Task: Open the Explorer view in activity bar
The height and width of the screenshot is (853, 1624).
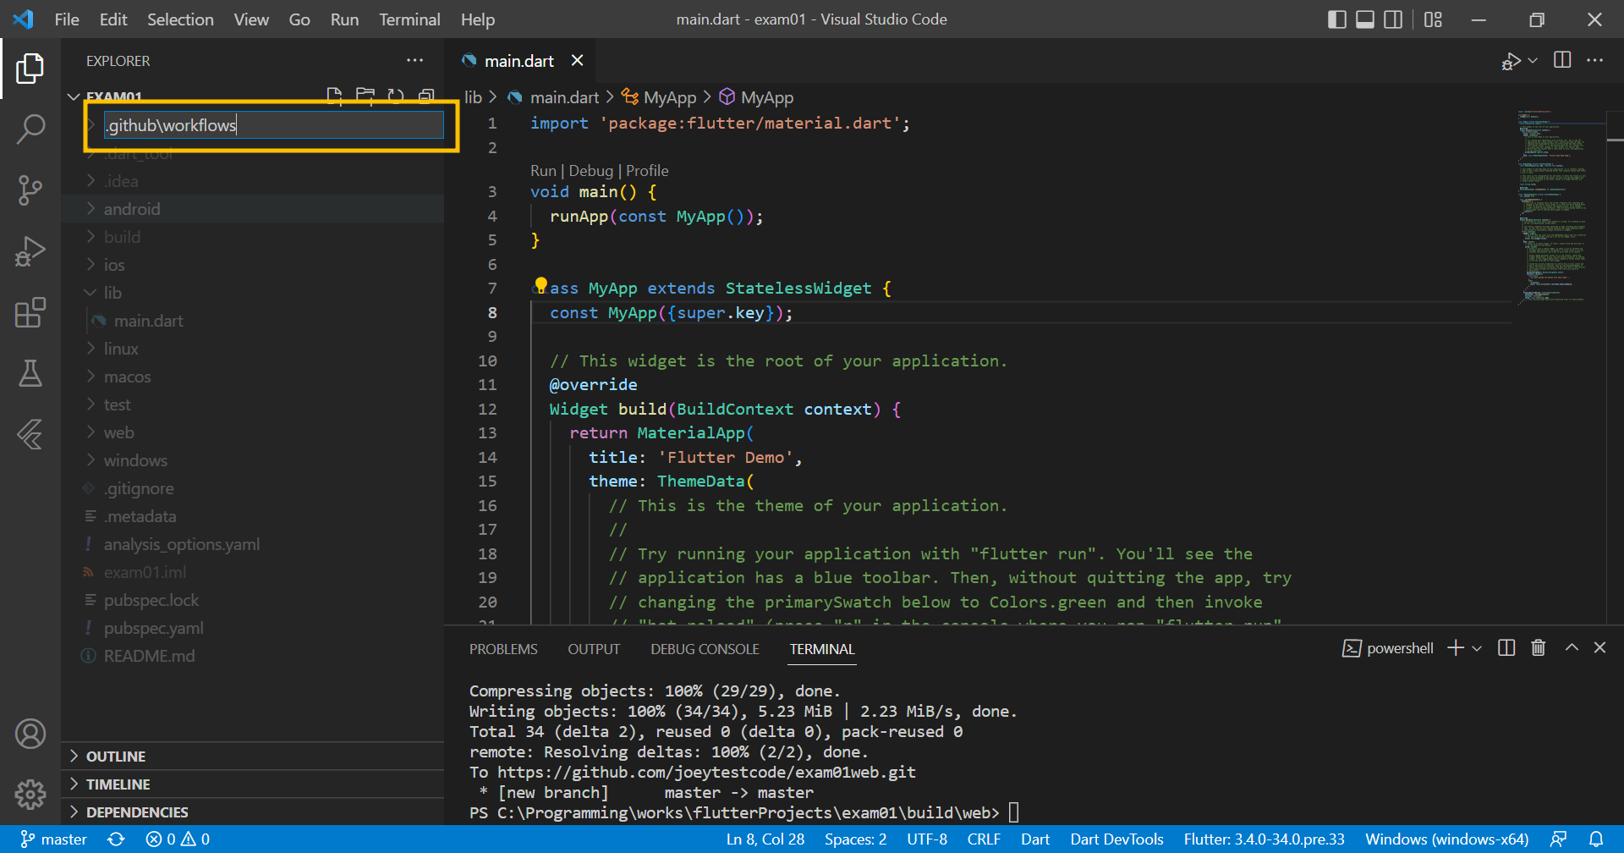Action: tap(30, 69)
